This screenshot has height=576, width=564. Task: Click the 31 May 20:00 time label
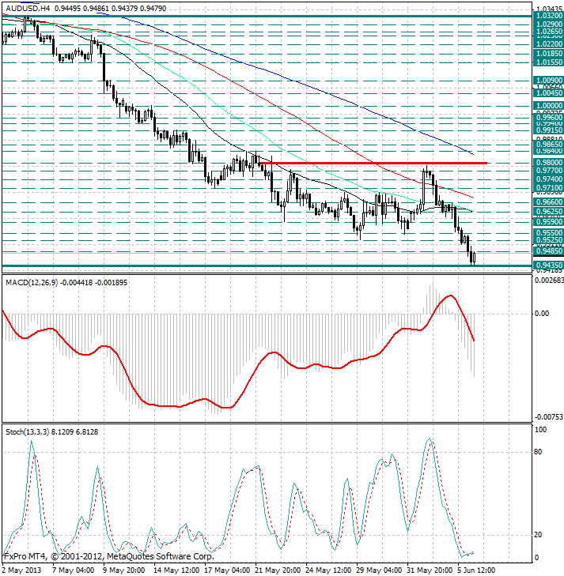(x=430, y=570)
